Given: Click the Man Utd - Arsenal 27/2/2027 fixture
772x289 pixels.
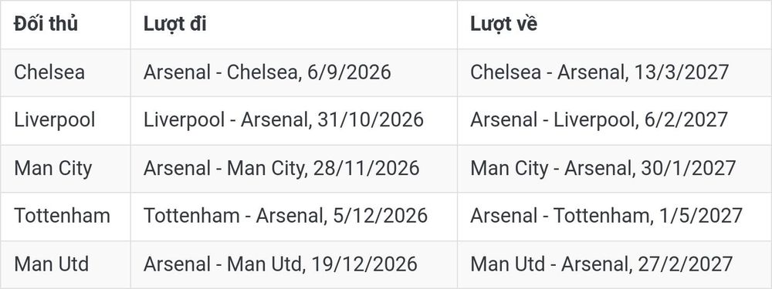Looking at the screenshot, I should pyautogui.click(x=601, y=264).
